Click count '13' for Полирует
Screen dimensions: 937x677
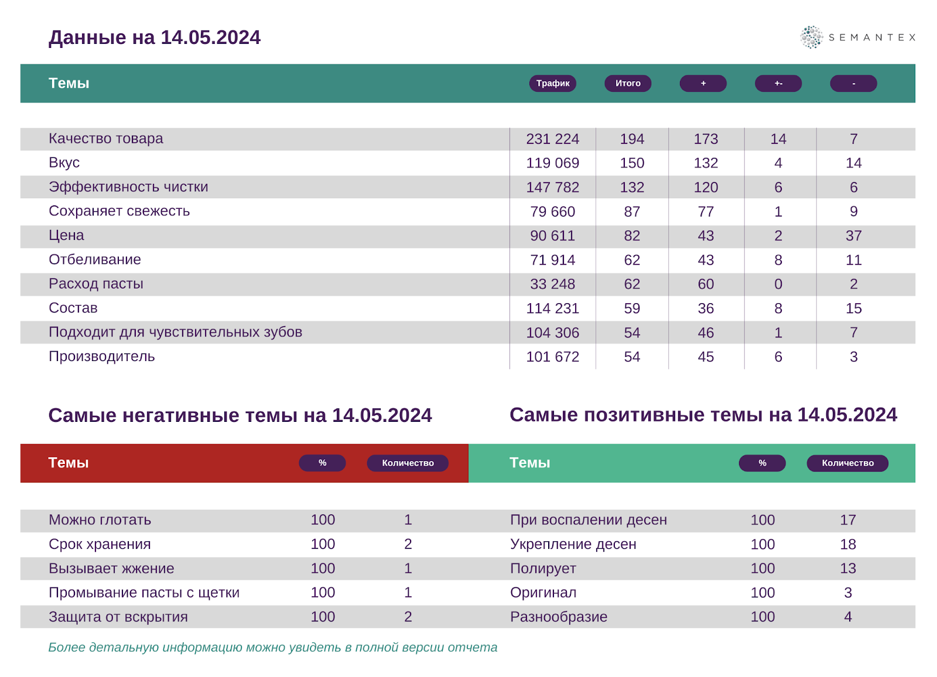(847, 569)
